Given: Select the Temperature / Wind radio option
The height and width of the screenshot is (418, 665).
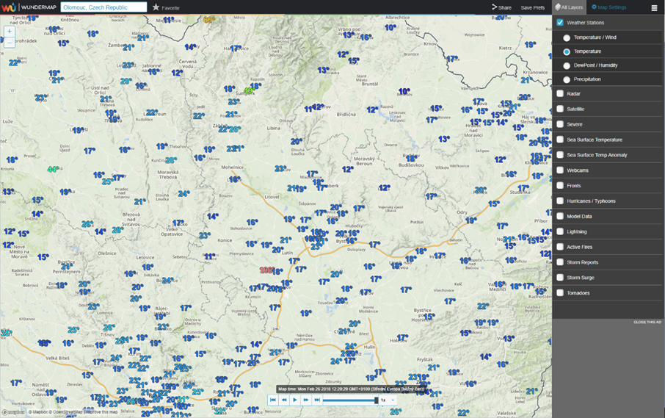Looking at the screenshot, I should tap(567, 37).
